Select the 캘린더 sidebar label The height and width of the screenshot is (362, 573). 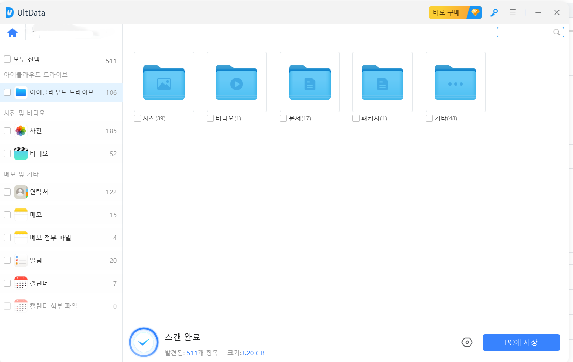tap(39, 283)
